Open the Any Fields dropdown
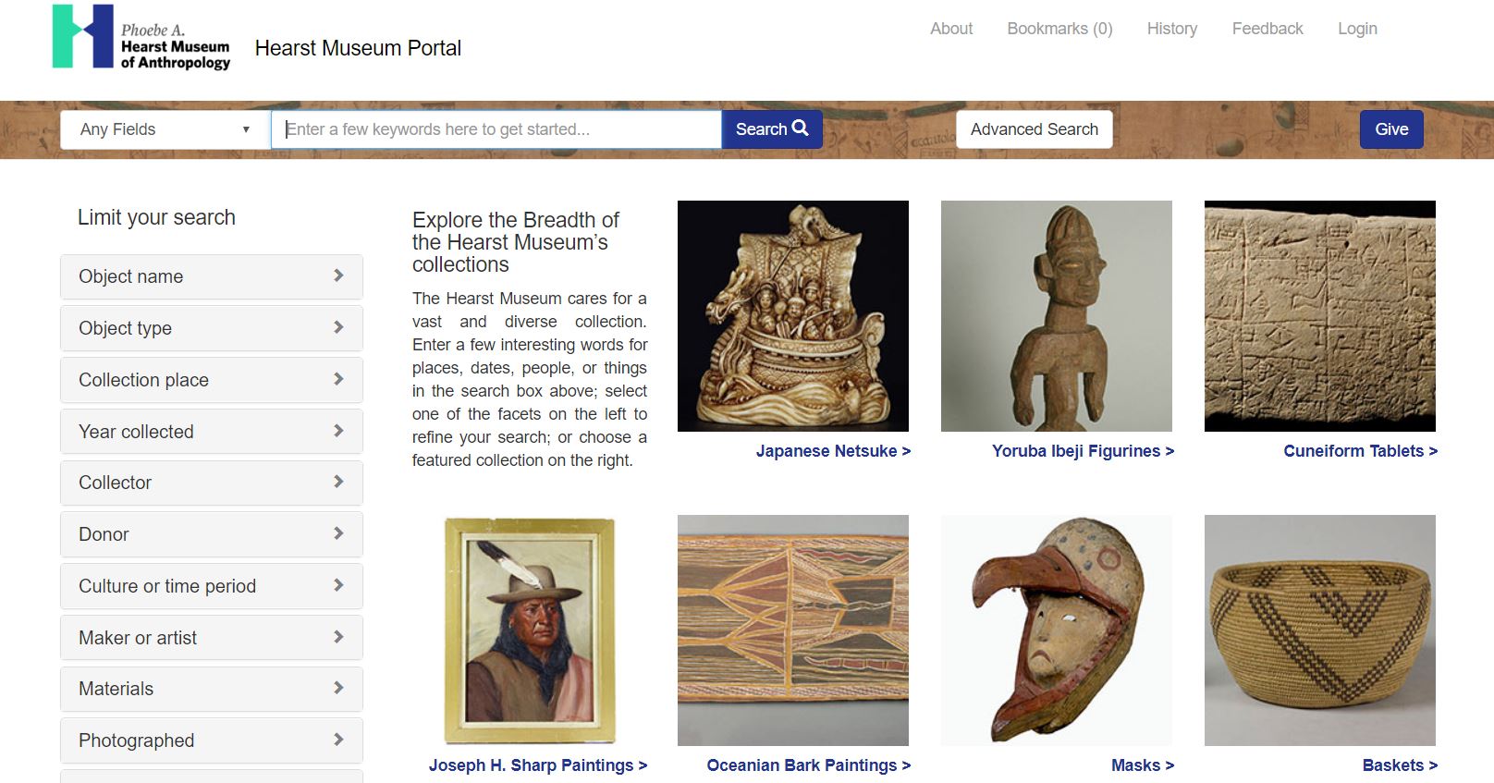This screenshot has width=1494, height=783. (x=165, y=129)
